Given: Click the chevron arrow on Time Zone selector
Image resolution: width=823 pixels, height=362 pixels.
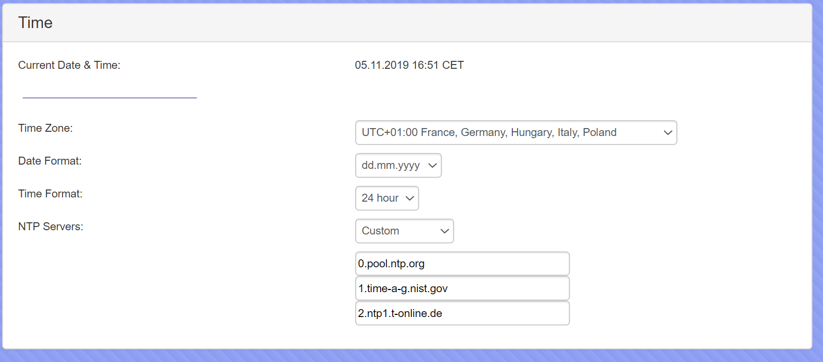Looking at the screenshot, I should [667, 133].
